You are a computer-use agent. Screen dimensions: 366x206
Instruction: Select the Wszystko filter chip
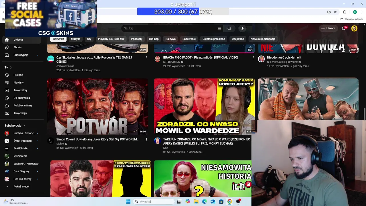click(x=58, y=39)
